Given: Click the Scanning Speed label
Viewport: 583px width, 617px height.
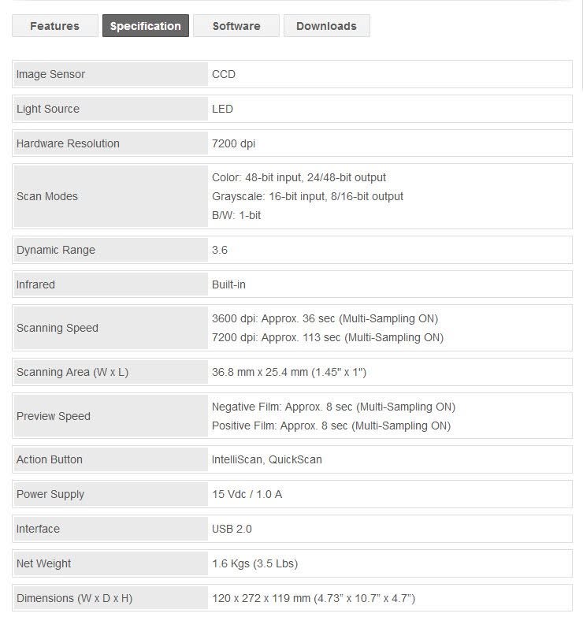Looking at the screenshot, I should coord(58,328).
